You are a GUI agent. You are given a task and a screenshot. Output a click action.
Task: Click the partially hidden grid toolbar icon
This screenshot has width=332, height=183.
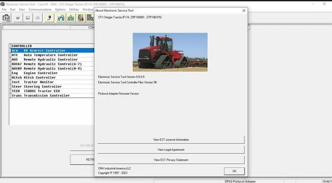tap(90, 18)
